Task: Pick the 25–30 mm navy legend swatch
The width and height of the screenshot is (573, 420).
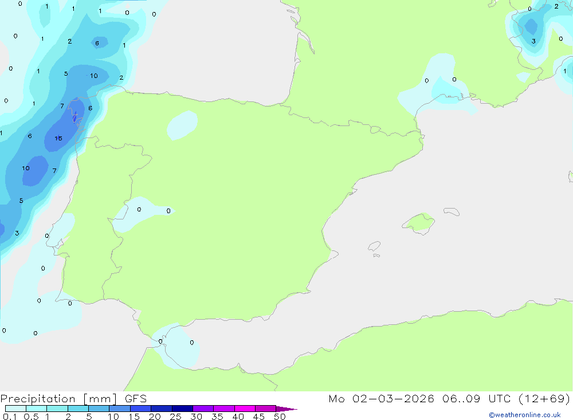Action: point(182,409)
